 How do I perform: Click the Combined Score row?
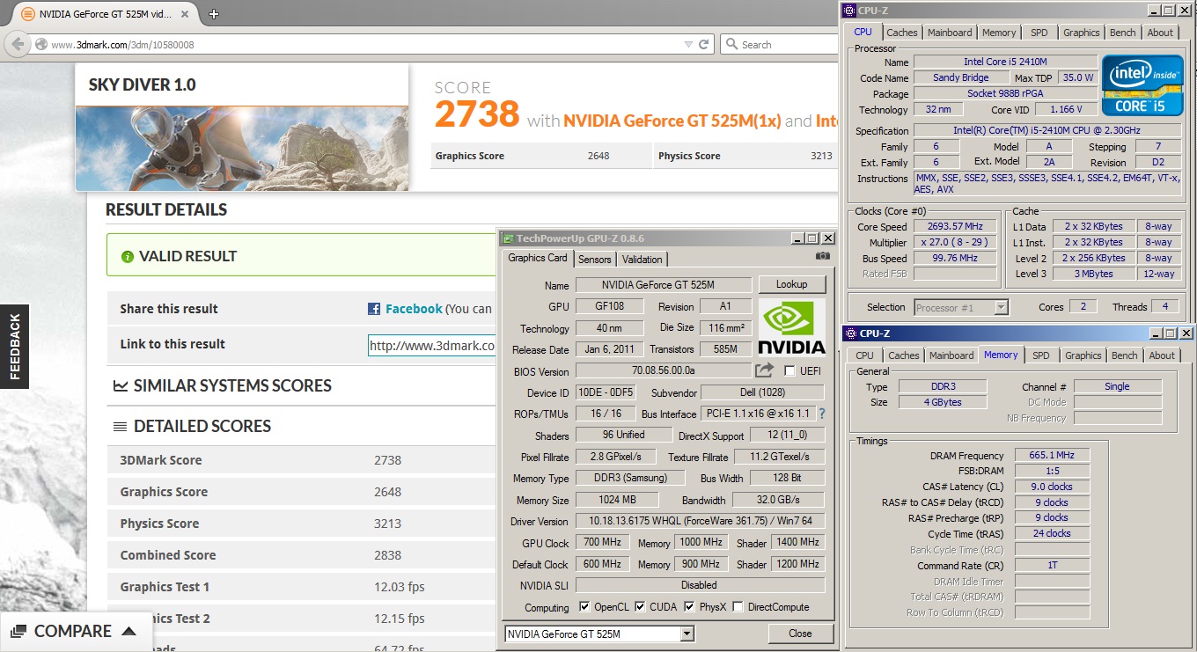point(301,555)
